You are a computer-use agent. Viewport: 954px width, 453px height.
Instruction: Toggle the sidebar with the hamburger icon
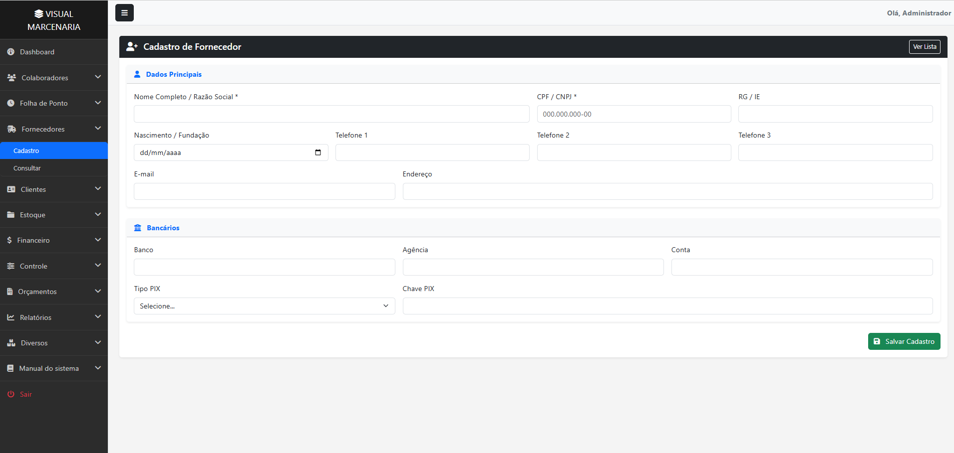tap(124, 13)
